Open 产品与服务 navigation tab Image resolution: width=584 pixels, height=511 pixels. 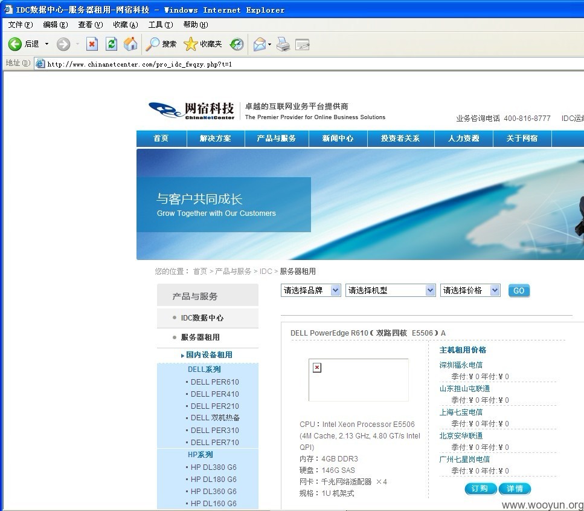(277, 138)
